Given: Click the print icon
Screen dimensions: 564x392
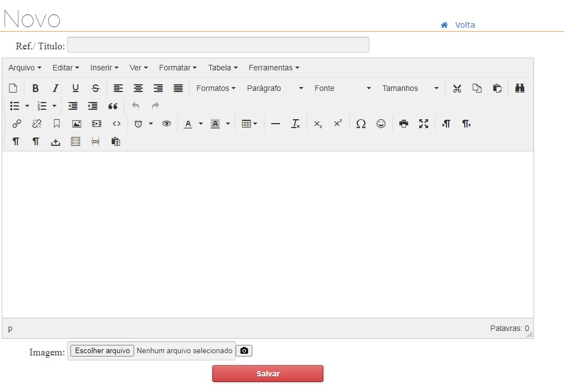Looking at the screenshot, I should point(404,124).
